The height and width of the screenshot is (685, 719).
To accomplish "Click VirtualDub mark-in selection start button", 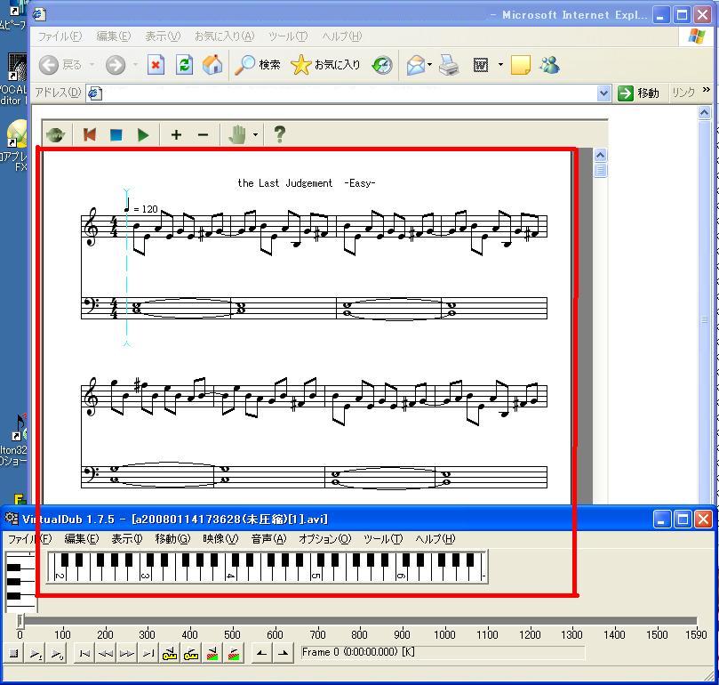I will (x=260, y=654).
